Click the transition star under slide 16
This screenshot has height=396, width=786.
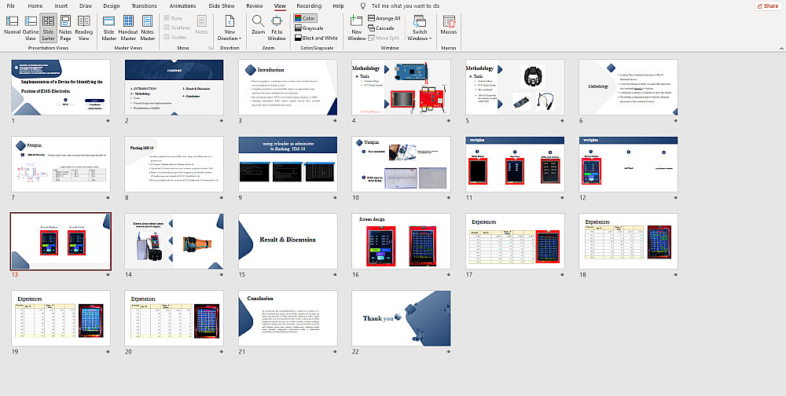click(448, 275)
